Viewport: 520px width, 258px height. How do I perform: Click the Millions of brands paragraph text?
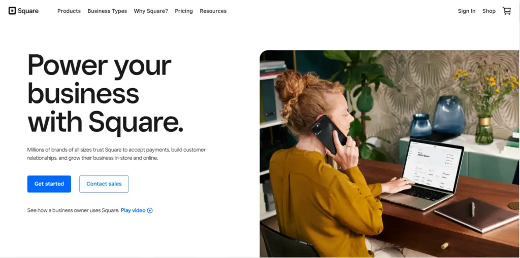click(116, 154)
